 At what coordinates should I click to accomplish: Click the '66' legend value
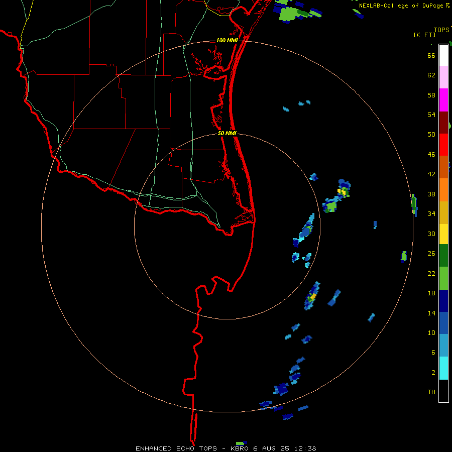pyautogui.click(x=431, y=56)
